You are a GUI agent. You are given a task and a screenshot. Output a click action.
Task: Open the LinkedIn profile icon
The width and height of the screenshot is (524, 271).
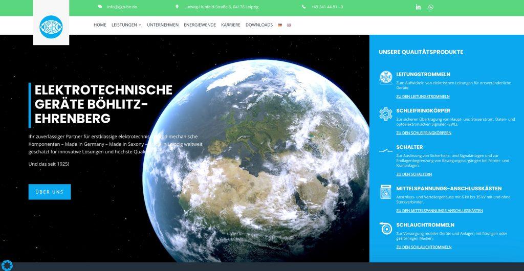pos(418,7)
